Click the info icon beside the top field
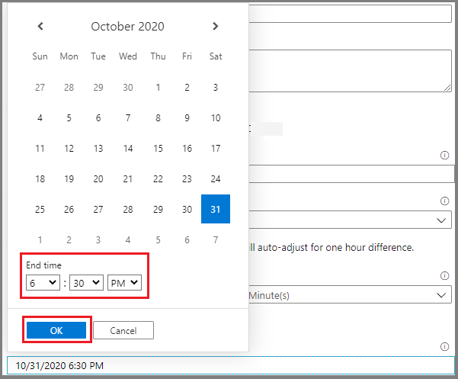The width and height of the screenshot is (458, 379). point(444,156)
